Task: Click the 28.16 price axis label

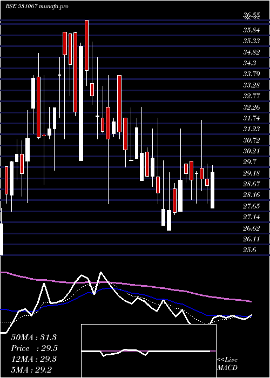Action: tap(252, 195)
